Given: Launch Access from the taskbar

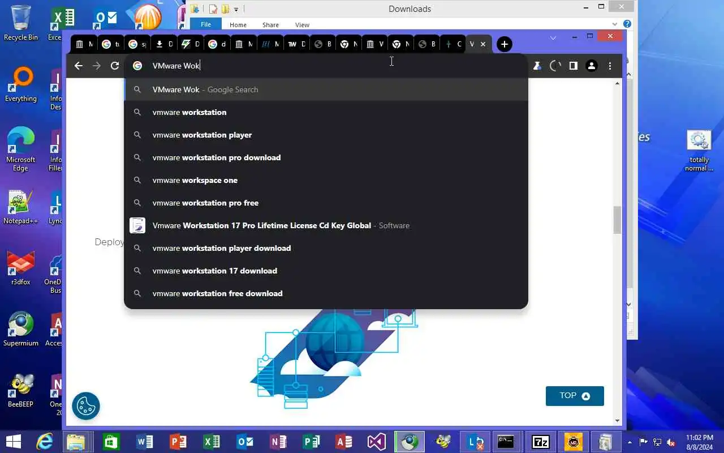Looking at the screenshot, I should click(344, 442).
